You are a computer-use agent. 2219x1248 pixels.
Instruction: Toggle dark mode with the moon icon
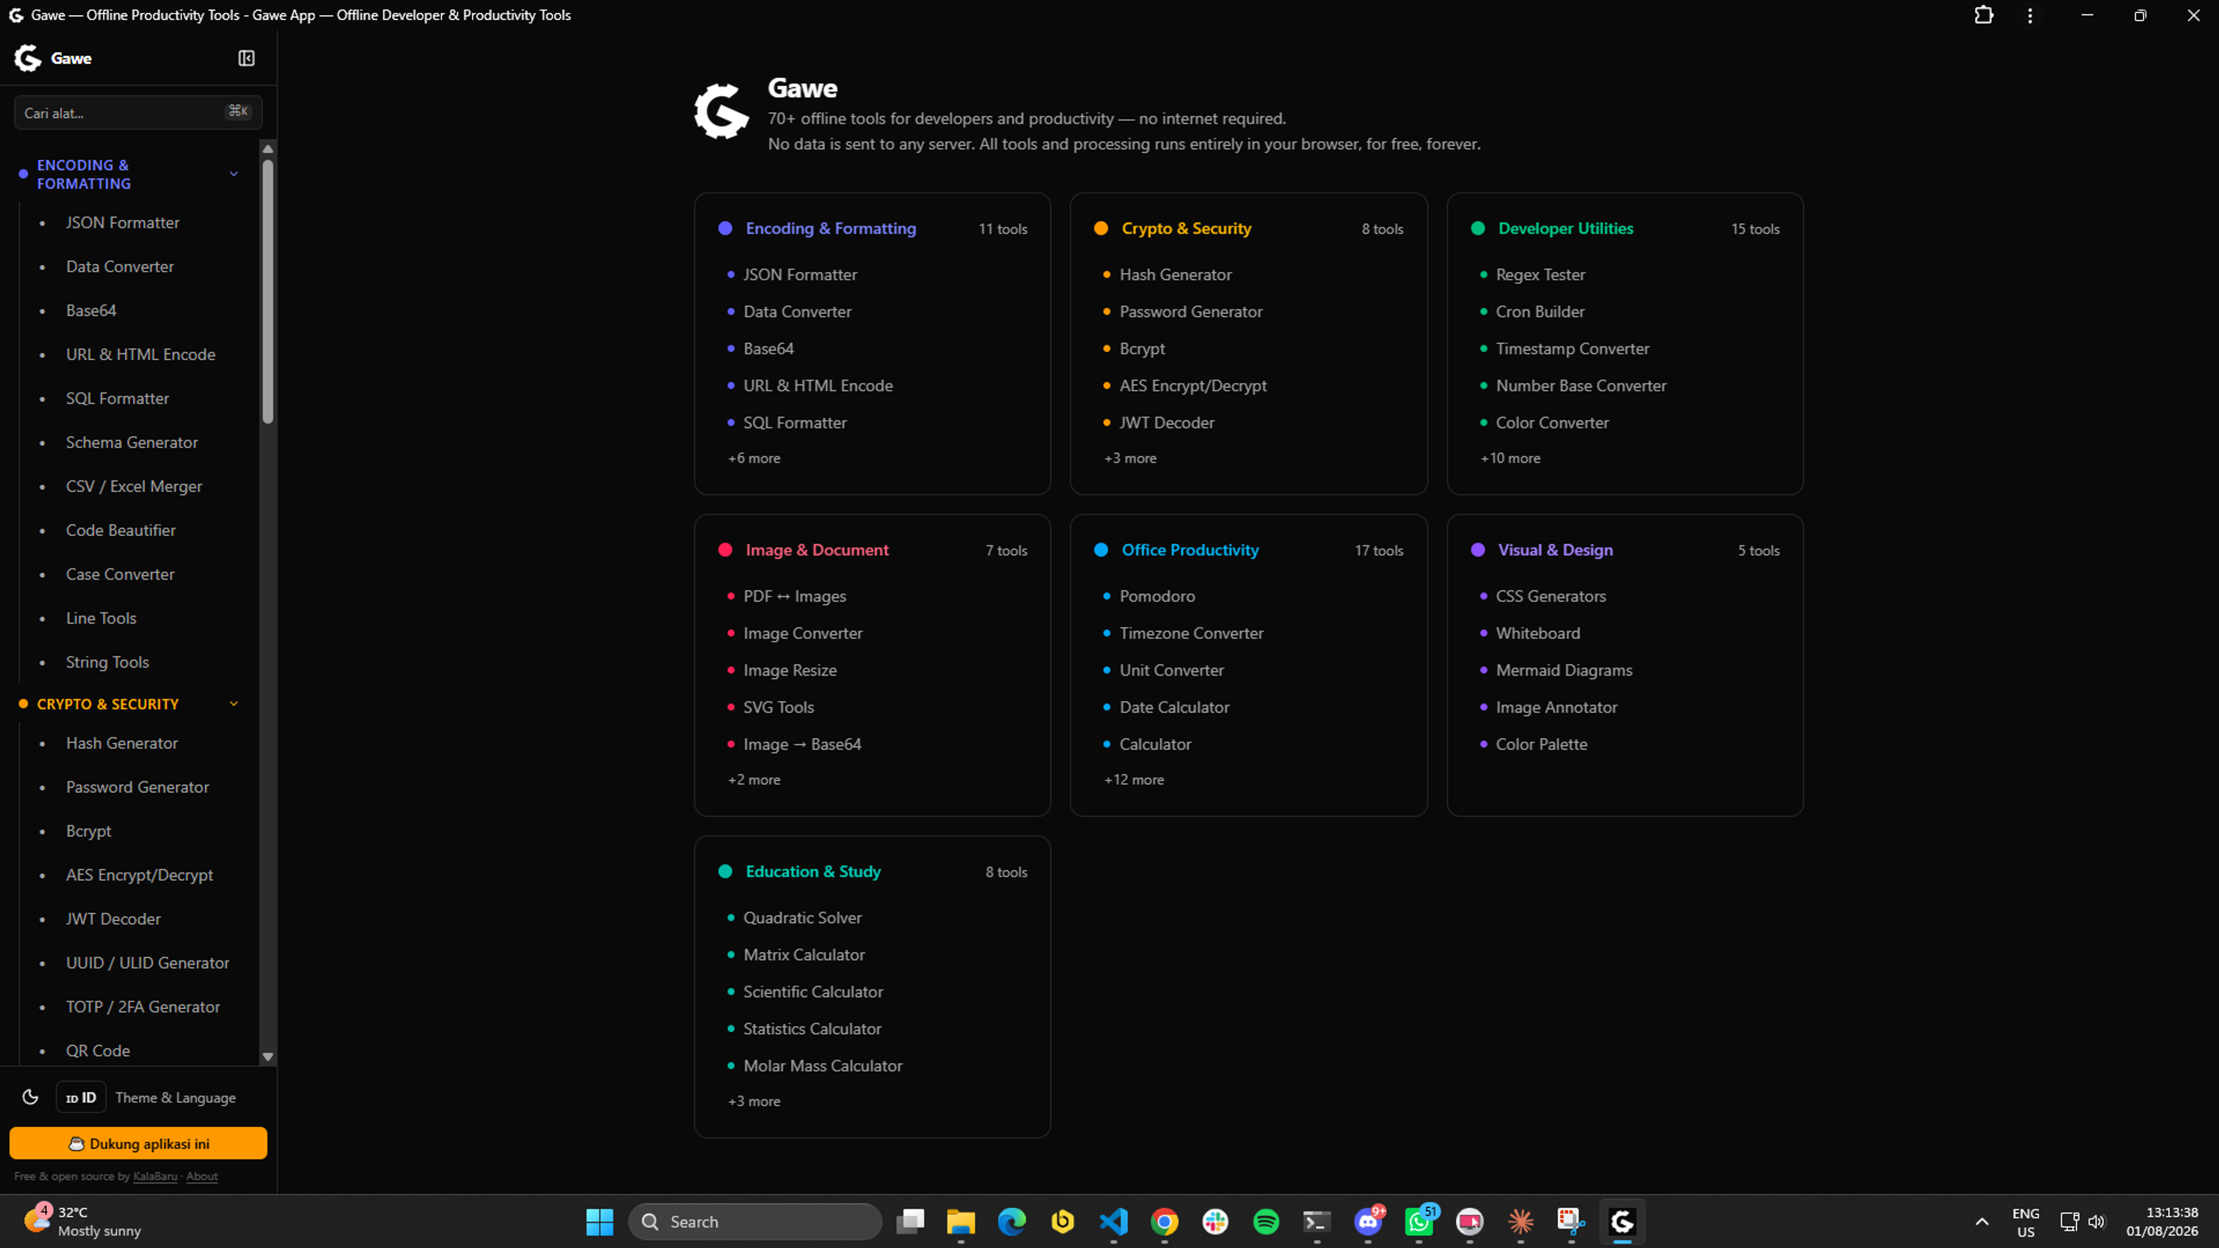point(30,1097)
